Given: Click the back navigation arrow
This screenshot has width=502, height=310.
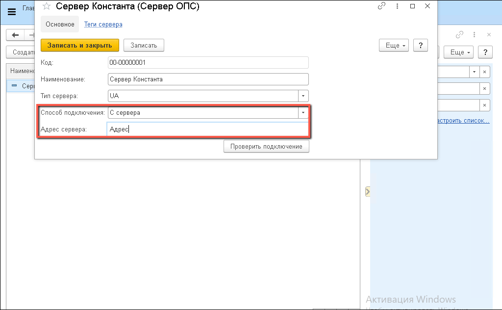Looking at the screenshot, I should coord(15,35).
